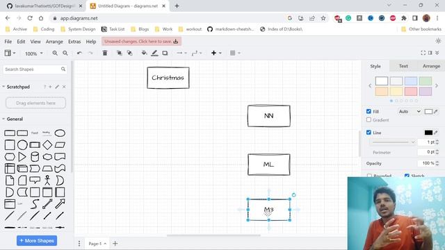The width and height of the screenshot is (445, 250).
Task: Open the fill color bucket tool
Action: click(144, 53)
